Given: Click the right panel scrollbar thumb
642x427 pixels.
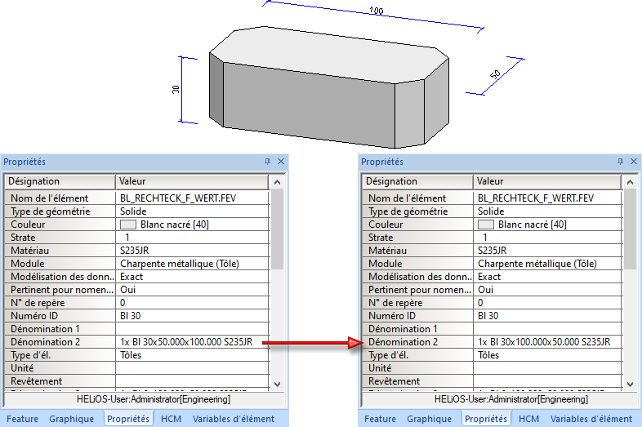Looking at the screenshot, I should [630, 229].
